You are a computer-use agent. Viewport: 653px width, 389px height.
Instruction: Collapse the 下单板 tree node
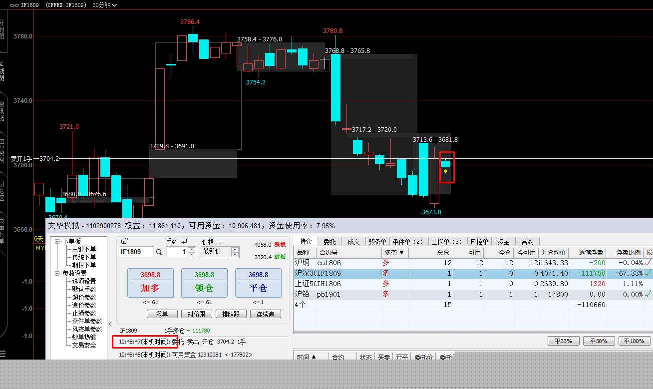pos(57,241)
